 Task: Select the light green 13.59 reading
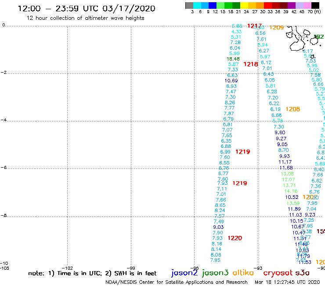293,203
